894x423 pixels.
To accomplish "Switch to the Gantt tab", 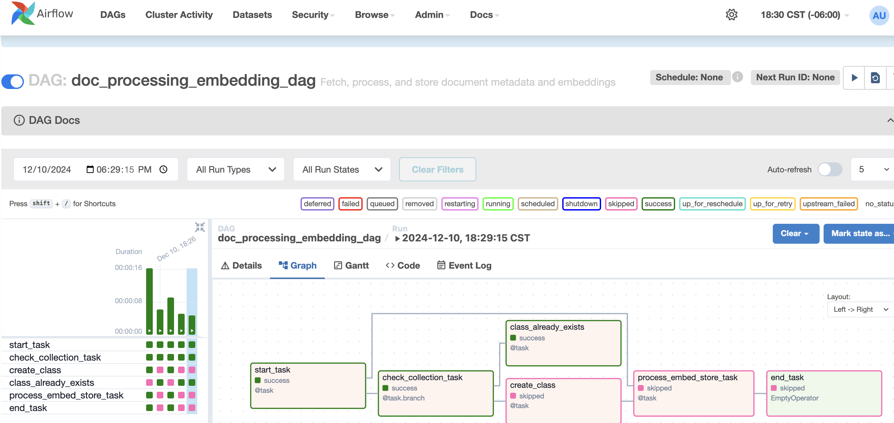I will point(351,266).
